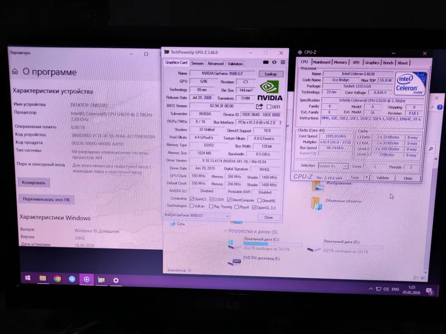Switch to the Advanced tab in GPU-Z
The image size is (446, 334).
coord(215,64)
